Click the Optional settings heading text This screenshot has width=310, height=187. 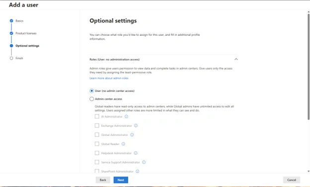click(x=113, y=21)
